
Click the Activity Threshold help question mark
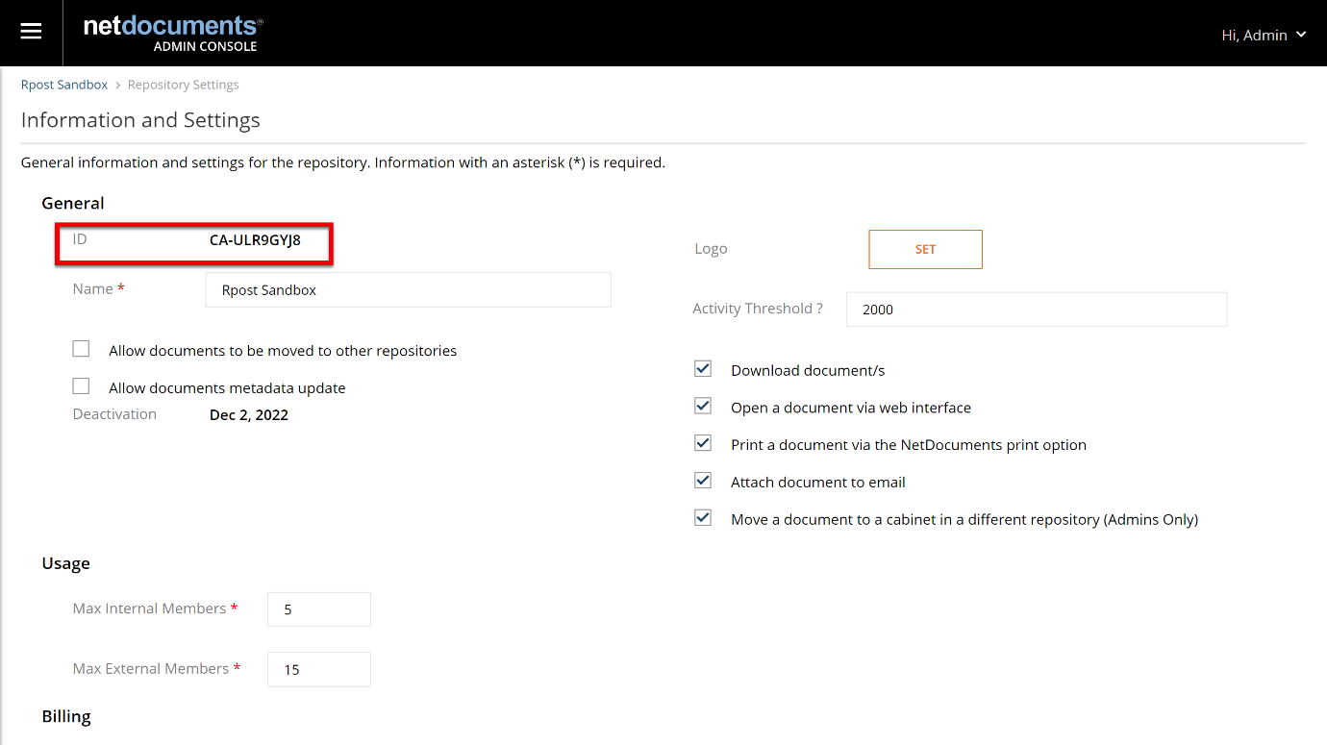(822, 308)
